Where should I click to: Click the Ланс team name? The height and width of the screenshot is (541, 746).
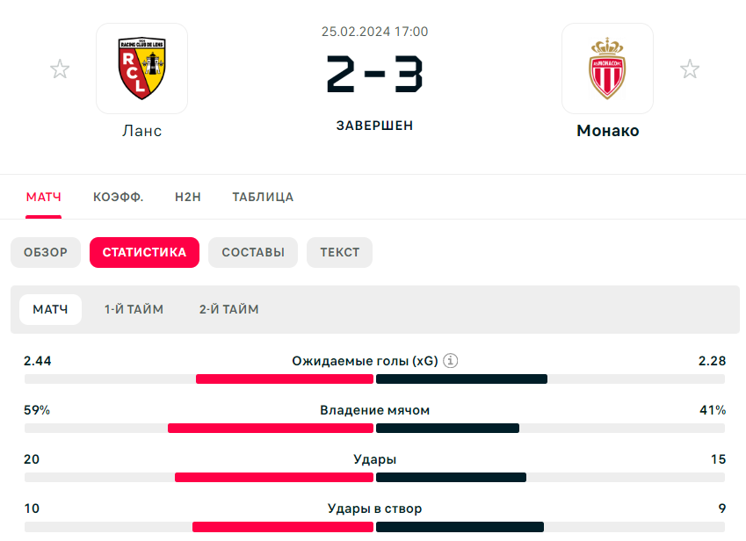pos(141,131)
